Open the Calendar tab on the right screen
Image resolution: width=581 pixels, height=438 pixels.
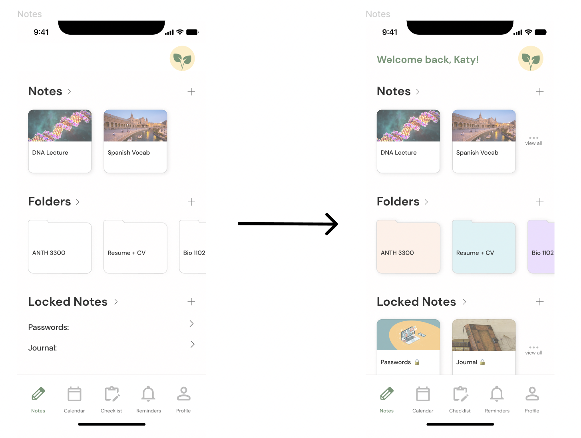click(x=423, y=400)
